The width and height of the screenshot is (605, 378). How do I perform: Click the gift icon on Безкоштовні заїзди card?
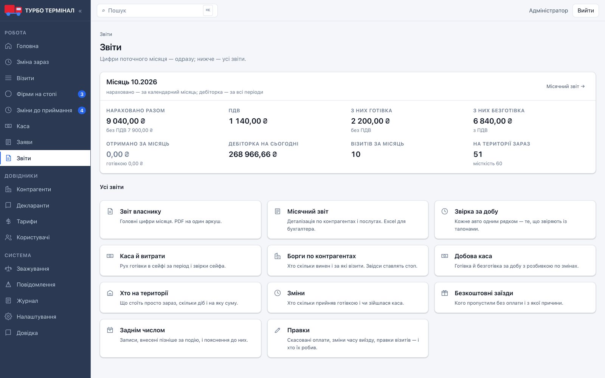(x=445, y=293)
